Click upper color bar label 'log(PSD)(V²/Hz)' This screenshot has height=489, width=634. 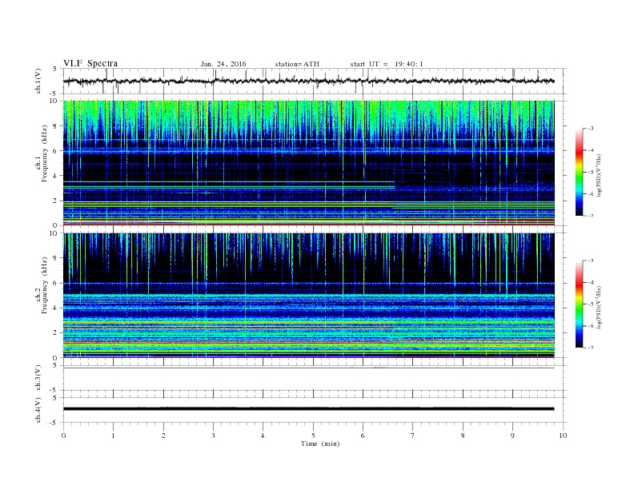(x=599, y=175)
